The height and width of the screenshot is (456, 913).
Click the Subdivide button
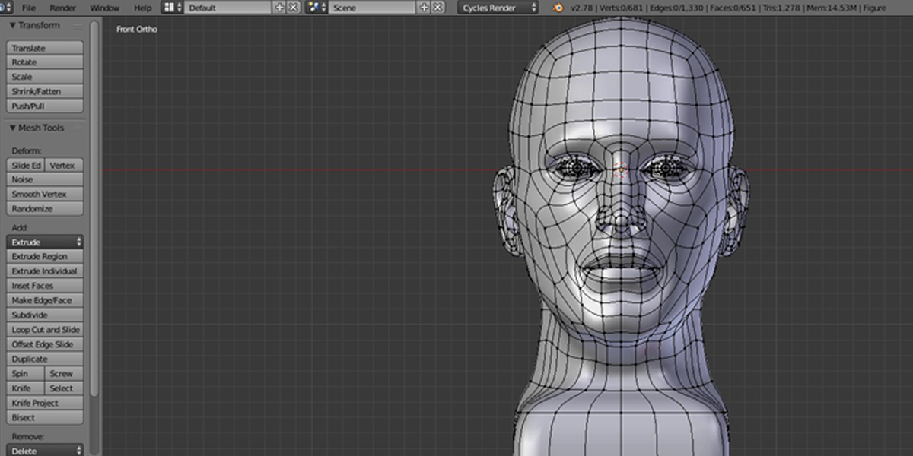pos(44,315)
